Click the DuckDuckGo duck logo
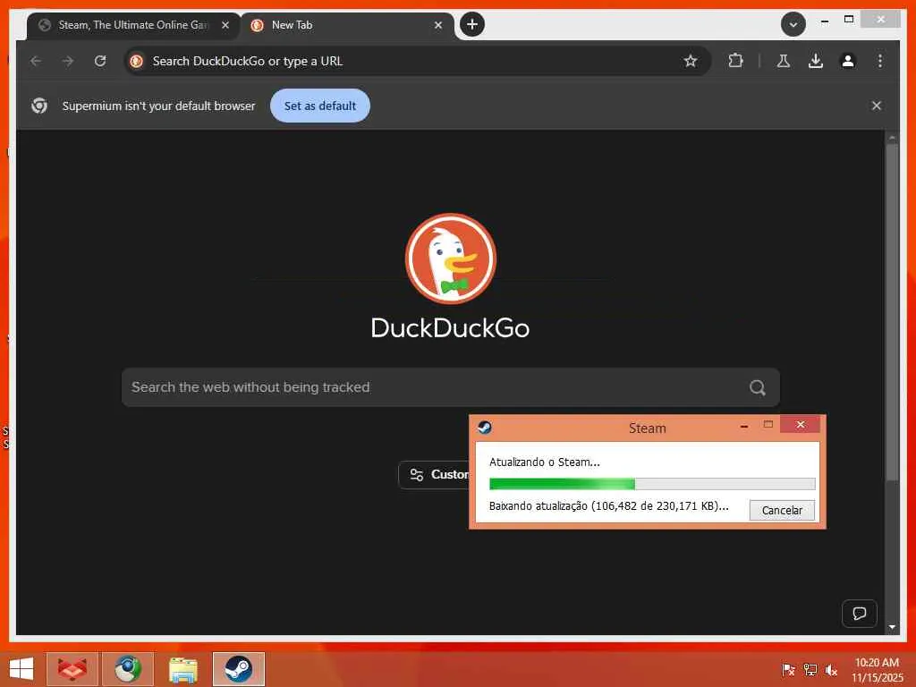Viewport: 916px width, 687px height. [x=451, y=259]
